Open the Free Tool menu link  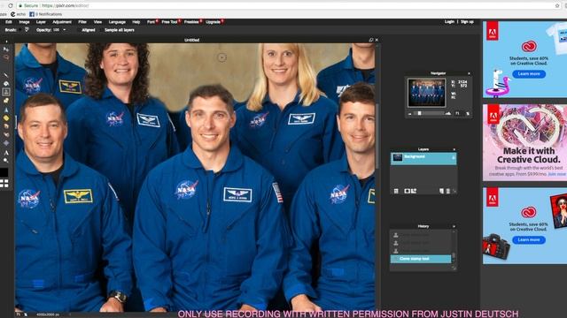pyautogui.click(x=169, y=22)
